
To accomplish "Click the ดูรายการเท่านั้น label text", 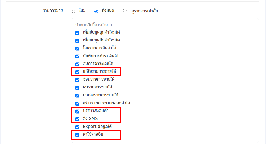I will [x=145, y=11].
